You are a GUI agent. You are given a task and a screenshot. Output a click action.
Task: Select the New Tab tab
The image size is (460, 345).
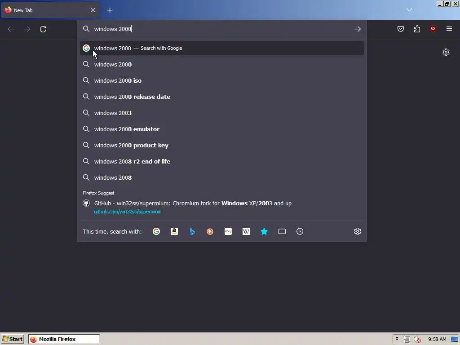50,10
